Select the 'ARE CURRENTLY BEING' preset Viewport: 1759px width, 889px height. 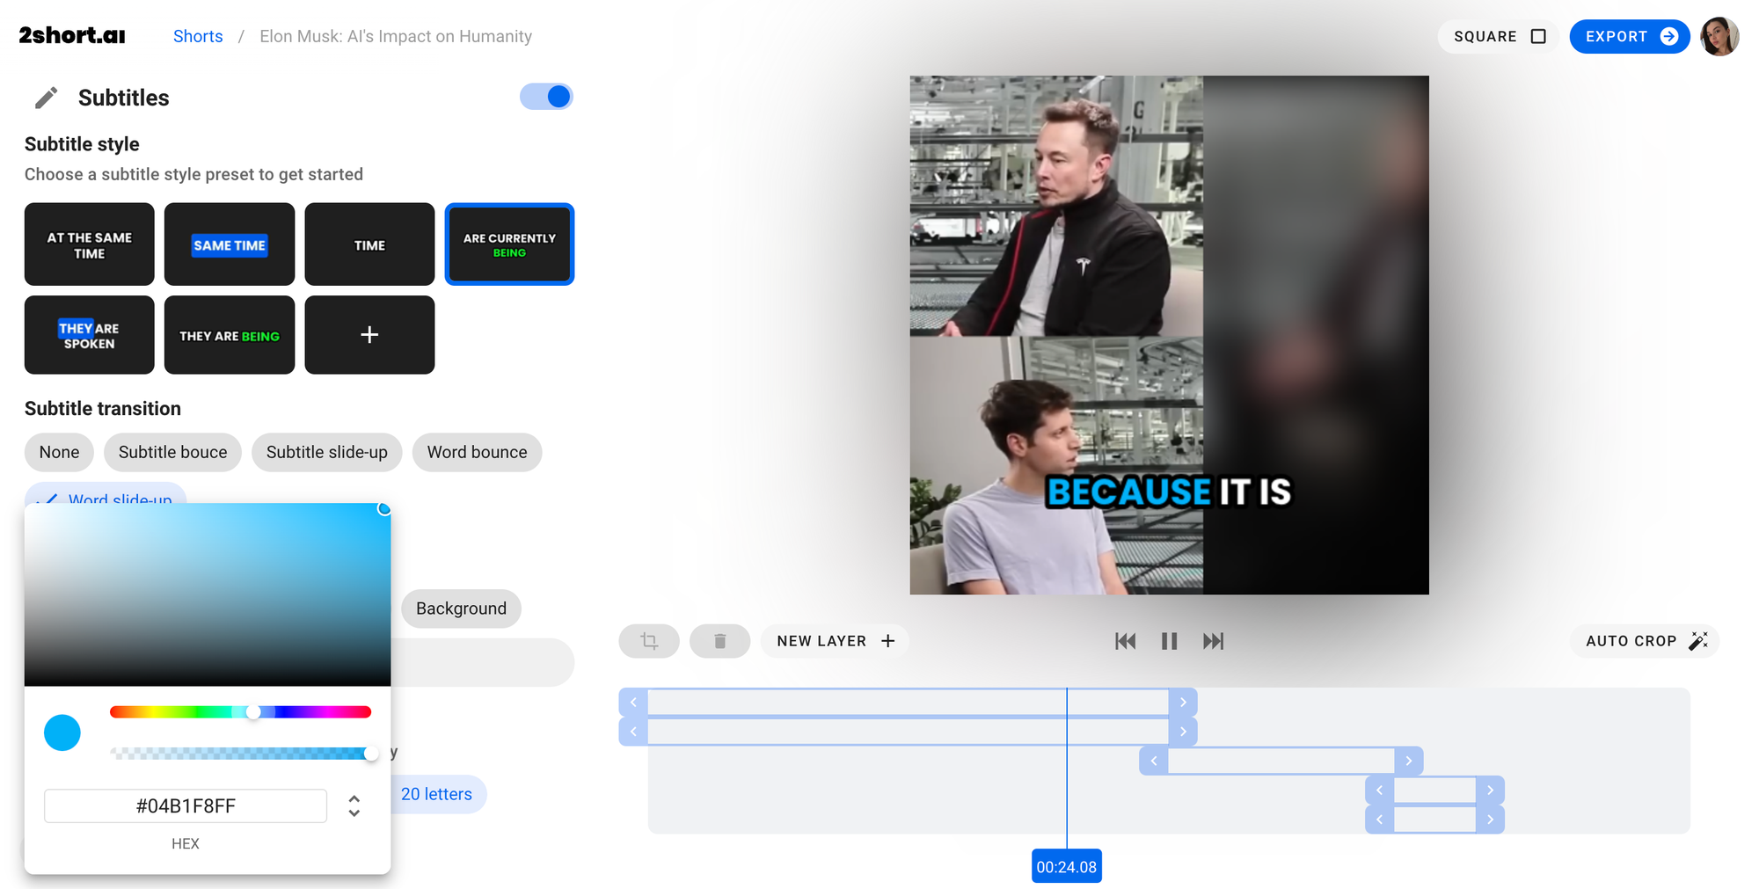pos(509,244)
